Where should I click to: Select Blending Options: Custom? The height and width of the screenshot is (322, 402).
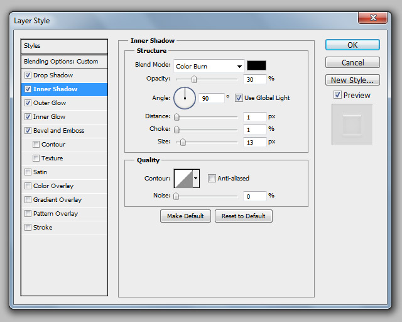64,62
